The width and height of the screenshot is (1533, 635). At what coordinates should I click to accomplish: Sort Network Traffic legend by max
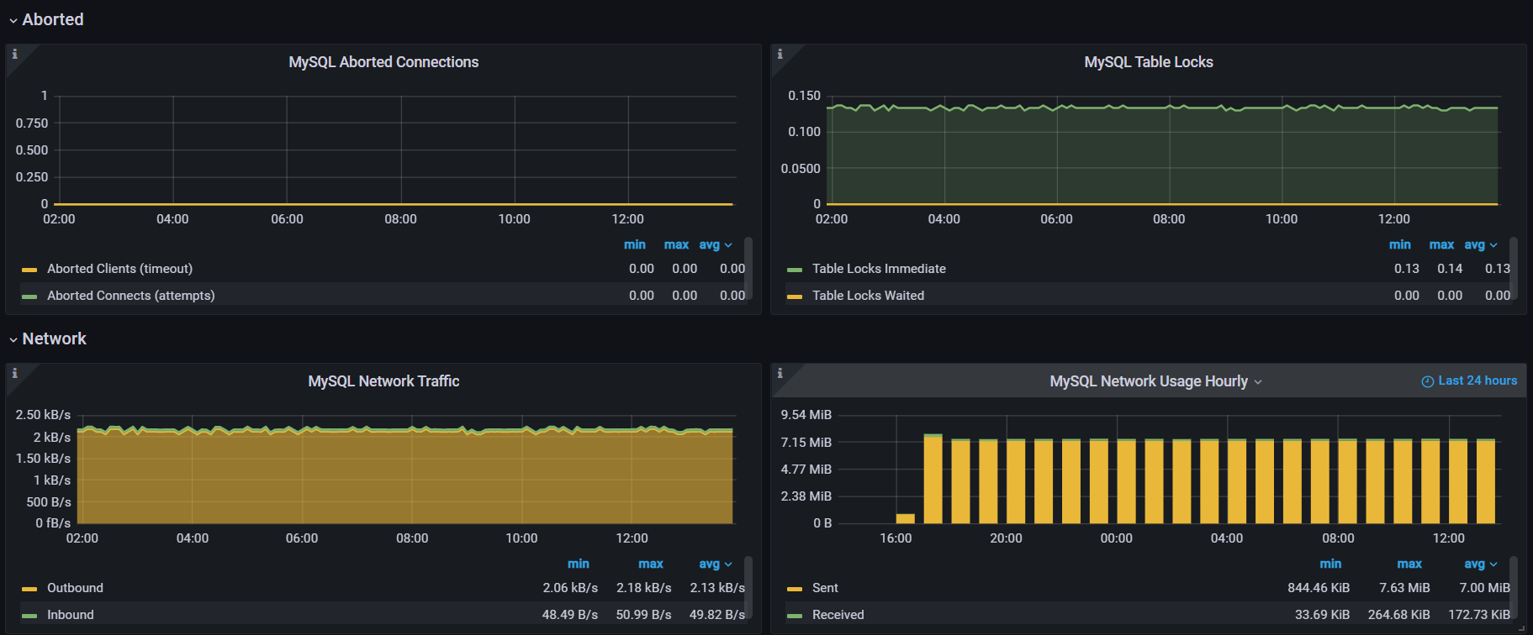tap(651, 564)
